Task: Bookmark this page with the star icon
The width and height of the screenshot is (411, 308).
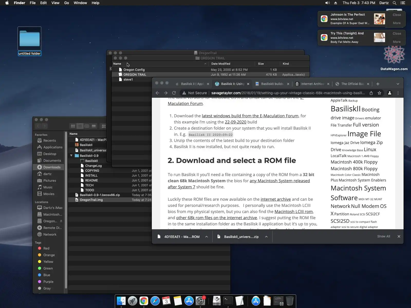Action: [379, 93]
